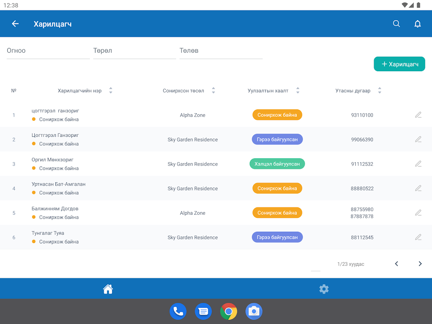Edit Балжинням Догдов row pencil icon

[x=418, y=213]
